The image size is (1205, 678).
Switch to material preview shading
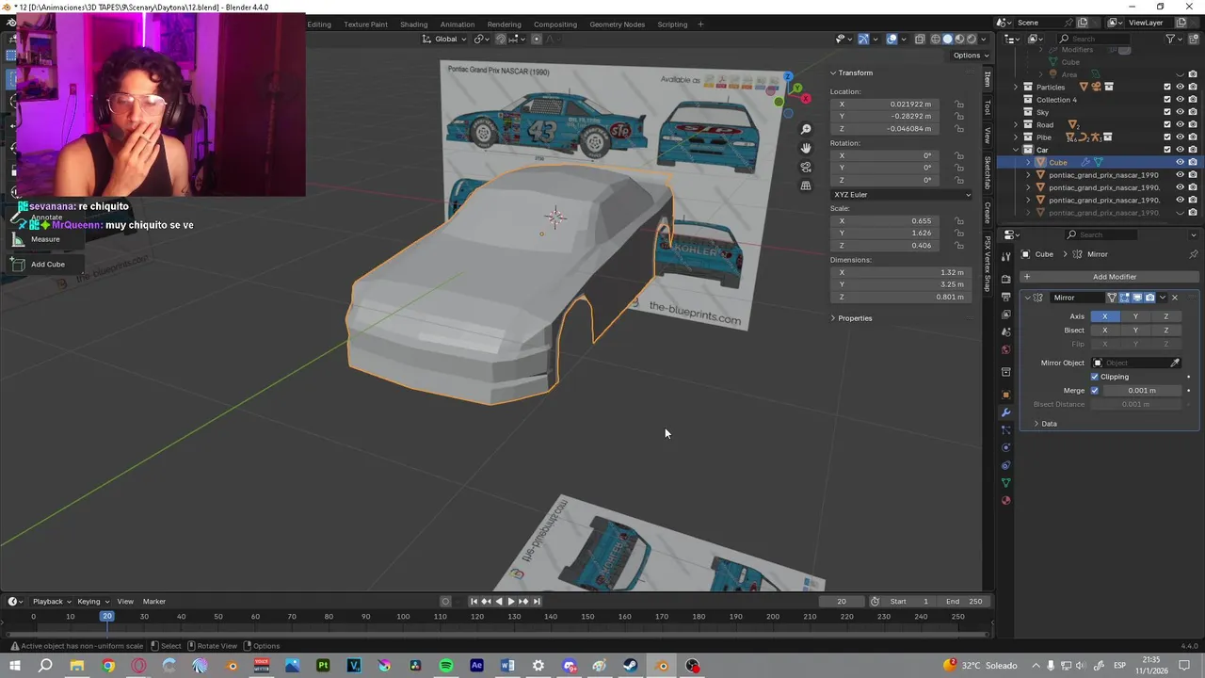tap(960, 39)
